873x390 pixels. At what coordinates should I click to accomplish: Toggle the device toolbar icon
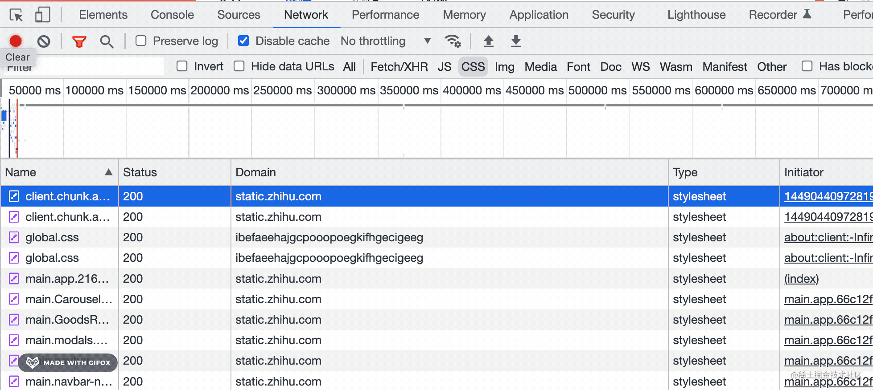point(42,15)
